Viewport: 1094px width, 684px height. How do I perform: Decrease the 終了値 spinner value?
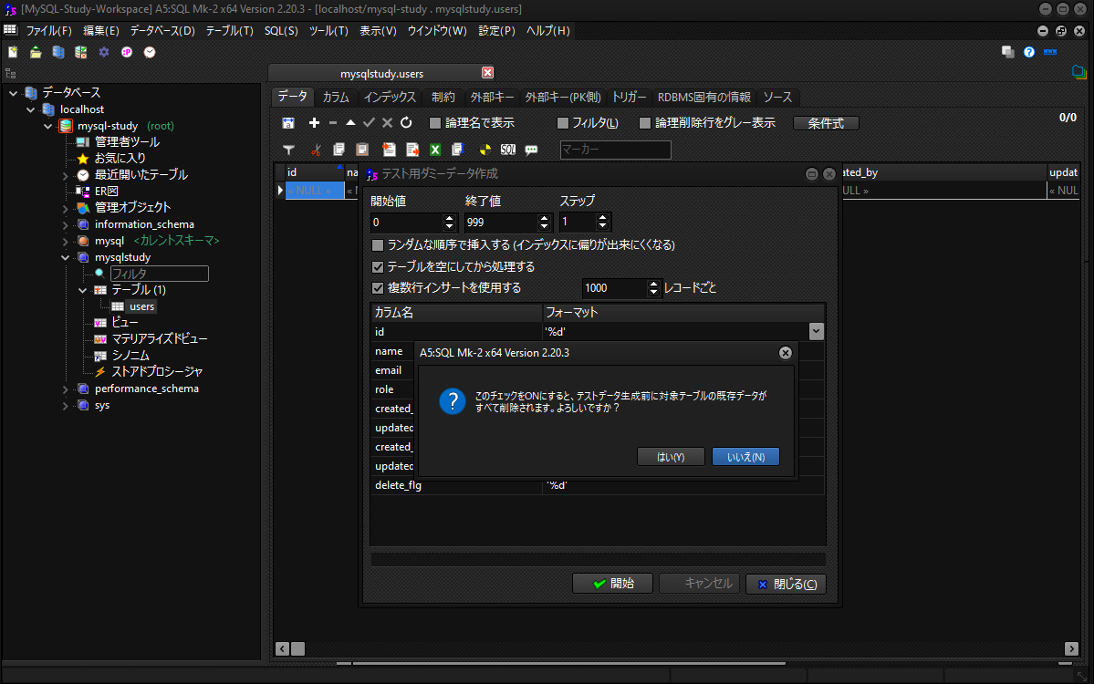544,226
